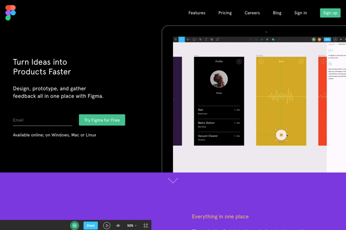
Task: Click the crop/resize icon in bottom toolbar
Action: pos(146,226)
